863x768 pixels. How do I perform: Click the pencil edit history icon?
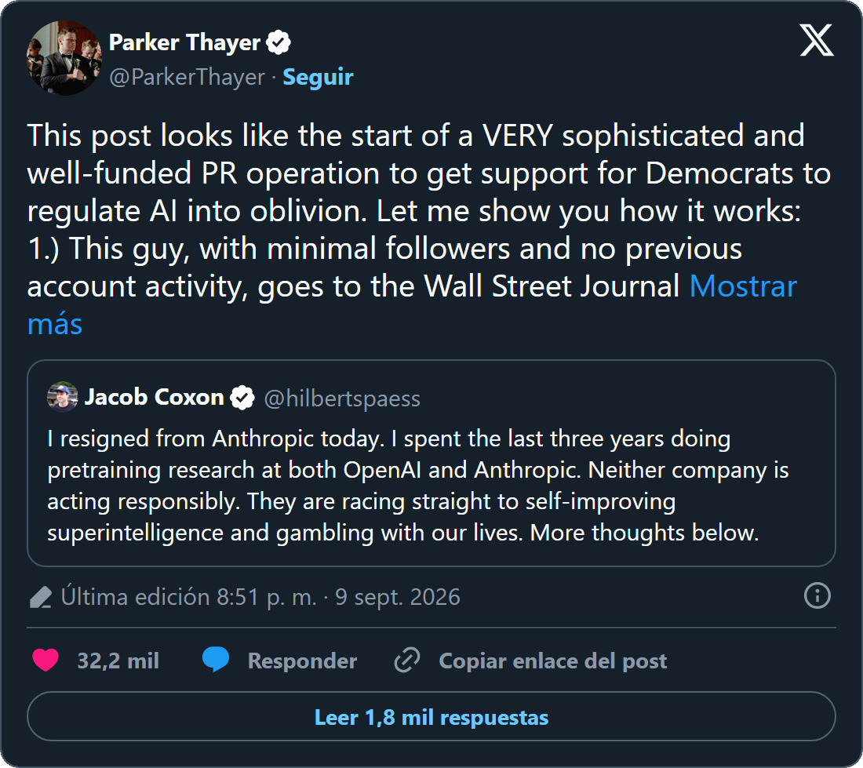(40, 598)
